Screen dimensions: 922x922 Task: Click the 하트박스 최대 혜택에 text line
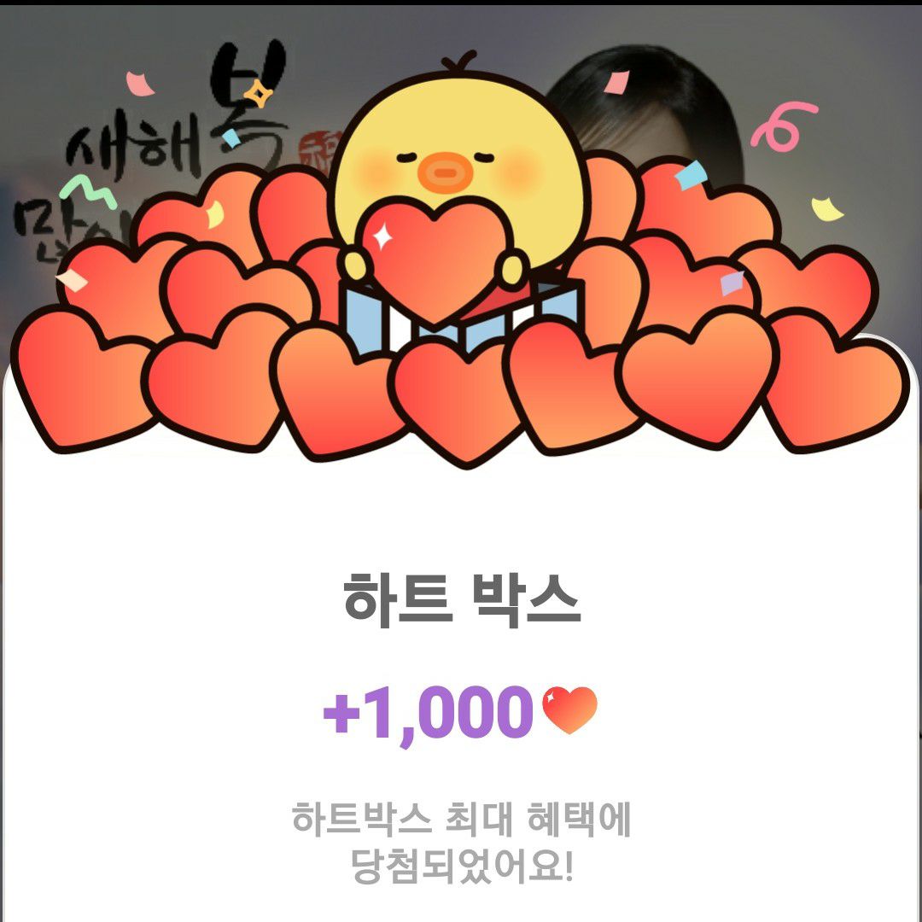point(462,818)
